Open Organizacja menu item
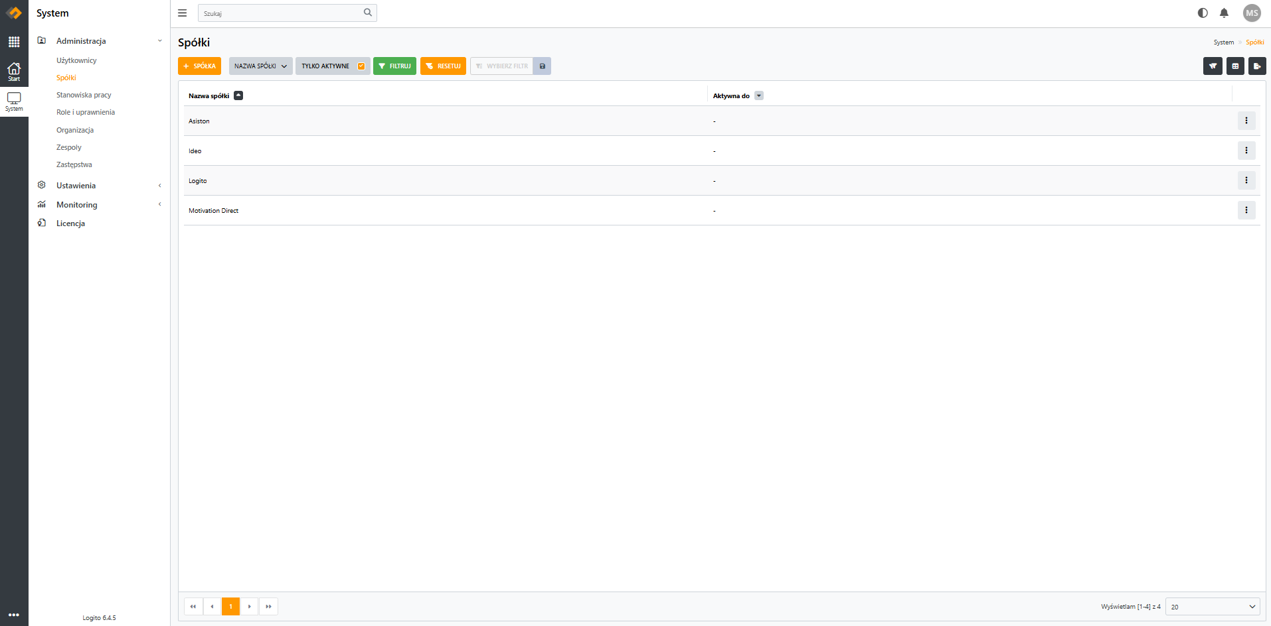 [x=75, y=130]
